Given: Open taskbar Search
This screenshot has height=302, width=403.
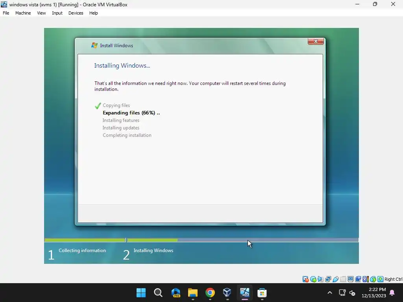Looking at the screenshot, I should [x=158, y=293].
